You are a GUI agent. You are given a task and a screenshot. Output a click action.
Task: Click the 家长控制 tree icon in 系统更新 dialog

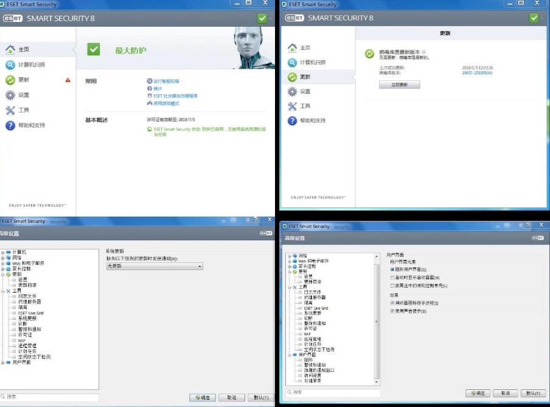9,269
